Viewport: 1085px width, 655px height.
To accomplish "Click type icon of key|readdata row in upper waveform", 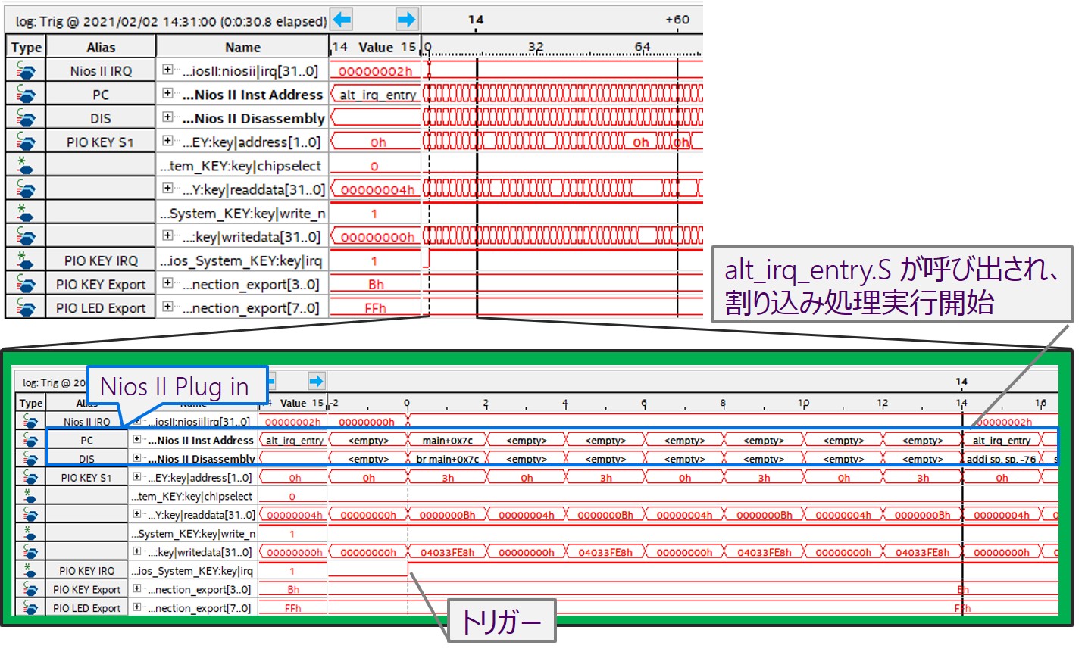I will 25,189.
